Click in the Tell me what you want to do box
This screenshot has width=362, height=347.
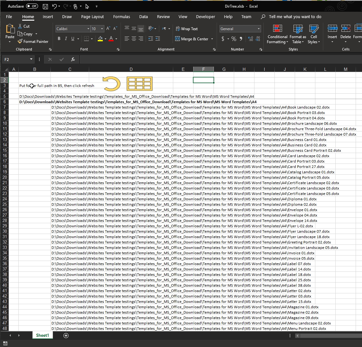click(295, 17)
